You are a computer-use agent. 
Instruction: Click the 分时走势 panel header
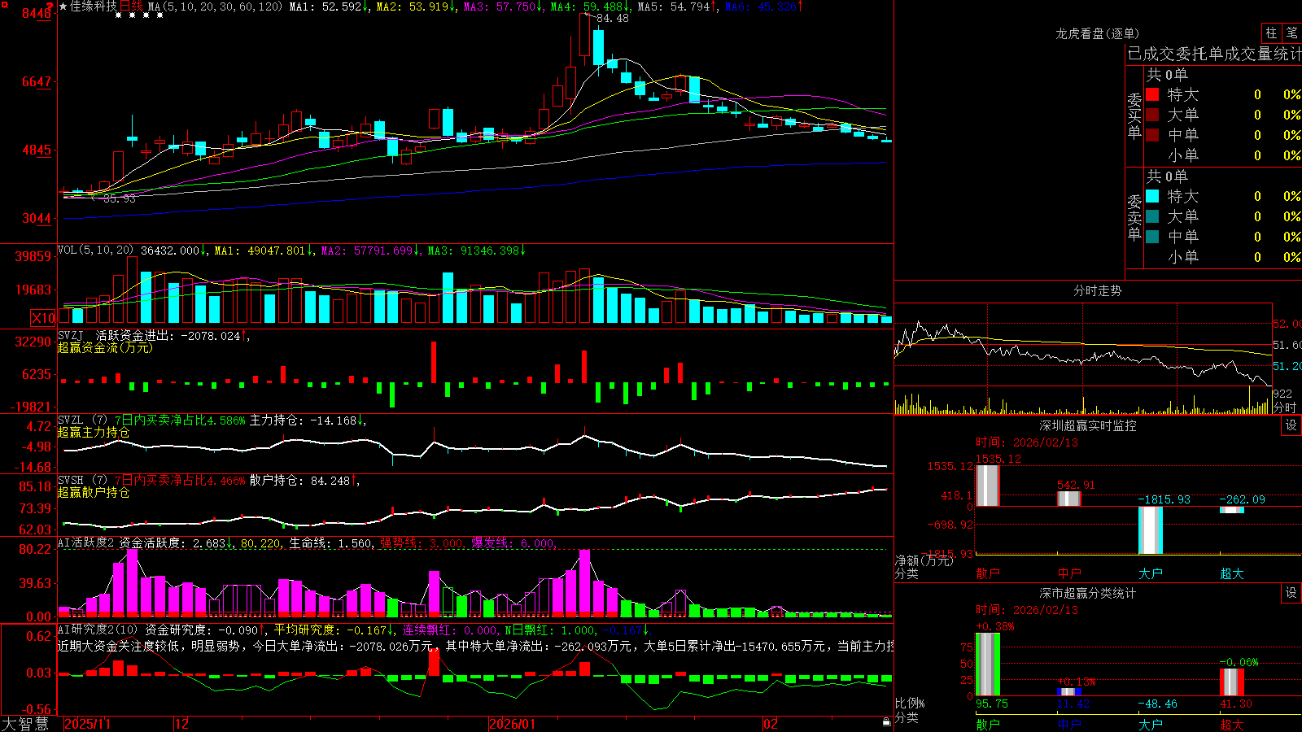coord(1098,290)
